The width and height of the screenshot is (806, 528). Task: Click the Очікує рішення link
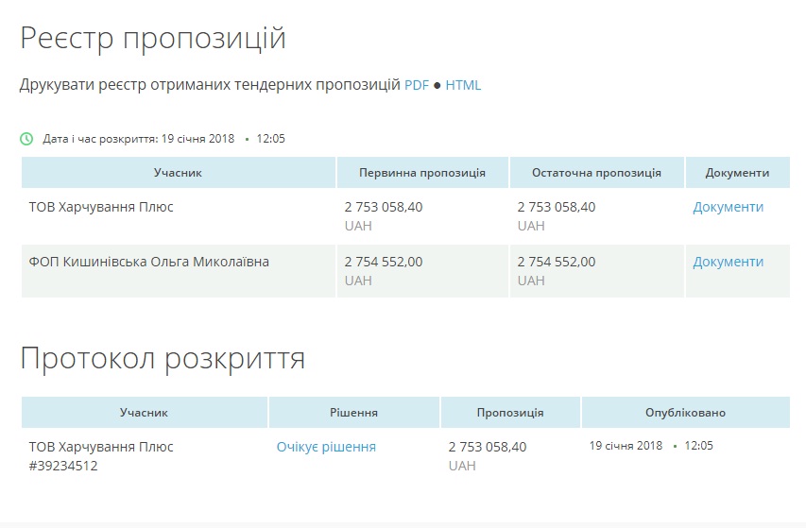click(326, 447)
